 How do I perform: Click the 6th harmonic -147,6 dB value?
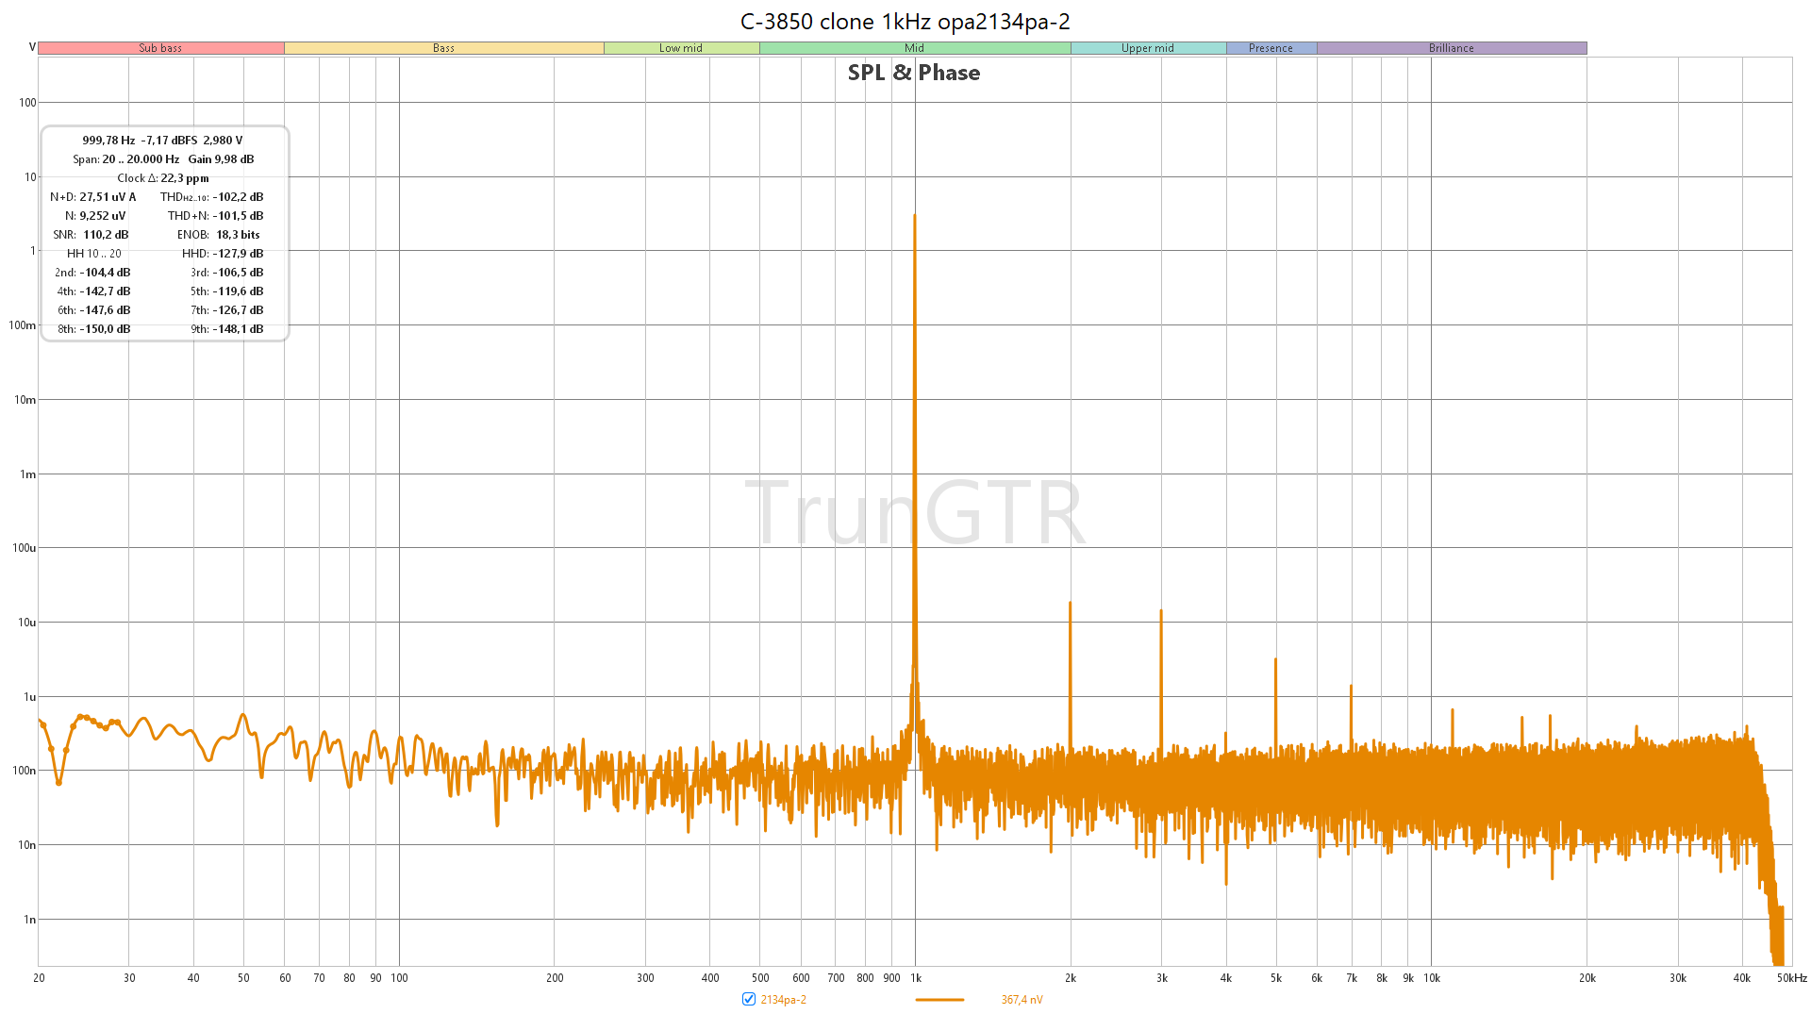point(106,310)
